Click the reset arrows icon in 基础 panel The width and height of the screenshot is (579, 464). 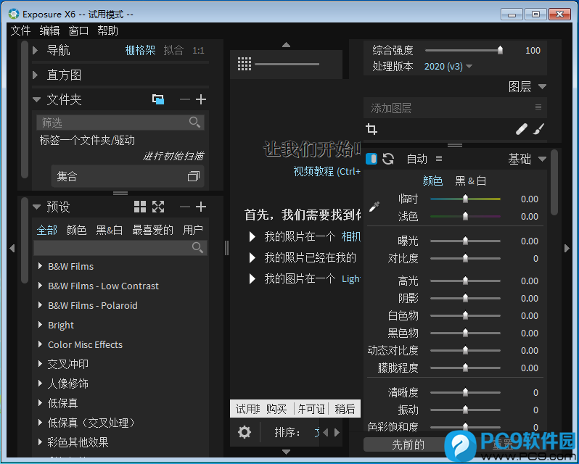click(x=388, y=159)
